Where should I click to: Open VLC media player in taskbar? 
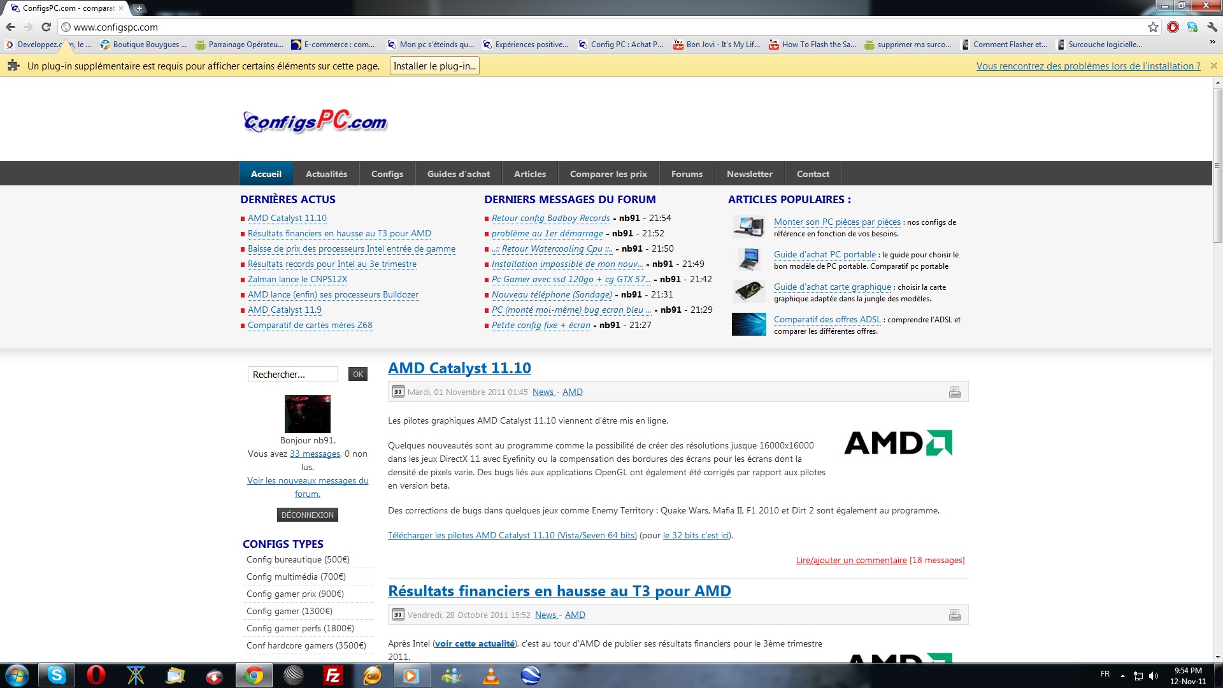click(x=491, y=675)
